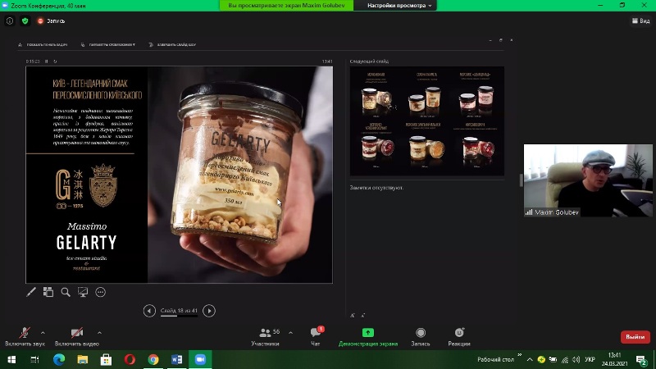This screenshot has width=656, height=369.
Task: Click the slide progress bar under Слайд 18
Action: (x=179, y=316)
